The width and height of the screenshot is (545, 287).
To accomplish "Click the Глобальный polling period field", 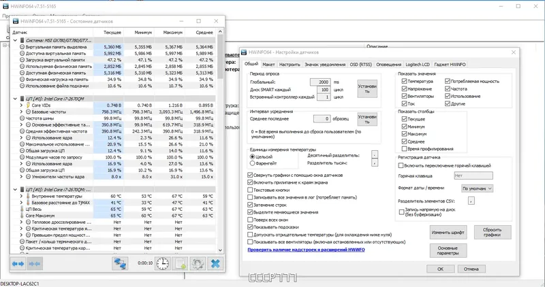I will [x=320, y=82].
